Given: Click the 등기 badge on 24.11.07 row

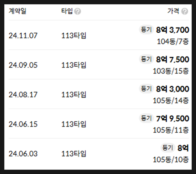Looking at the screenshot, I should pos(146,30).
